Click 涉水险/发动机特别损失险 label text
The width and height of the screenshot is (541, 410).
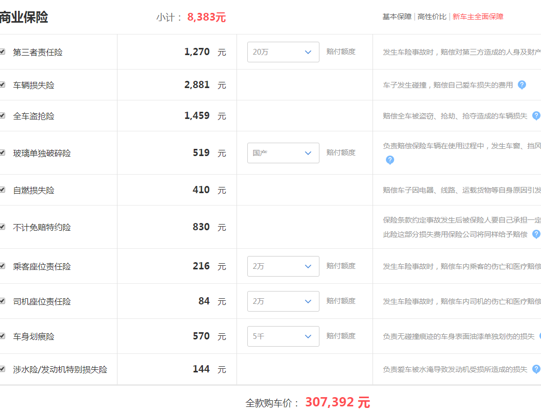click(x=60, y=370)
